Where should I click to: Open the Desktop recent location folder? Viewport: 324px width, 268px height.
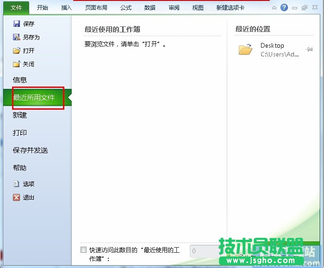246,50
